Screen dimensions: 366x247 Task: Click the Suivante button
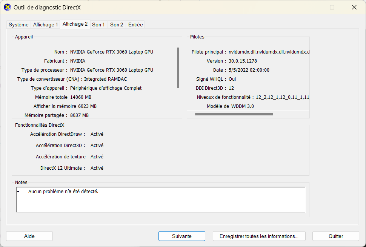[182, 236]
